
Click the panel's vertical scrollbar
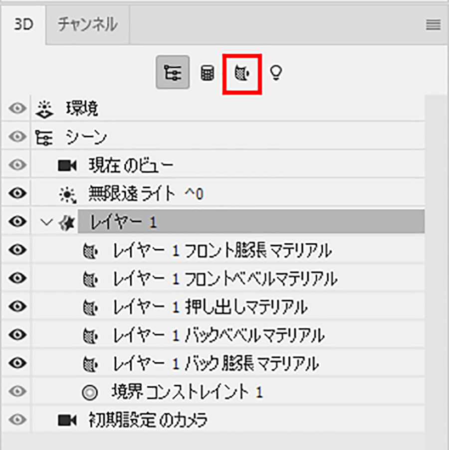pos(436,249)
